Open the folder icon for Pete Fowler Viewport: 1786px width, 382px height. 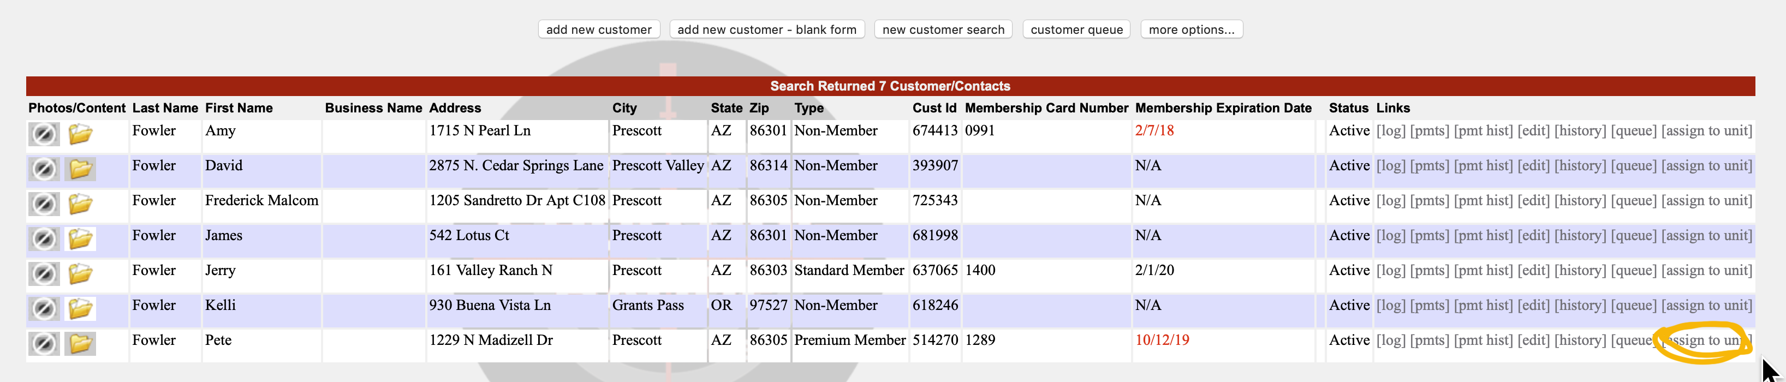(80, 343)
